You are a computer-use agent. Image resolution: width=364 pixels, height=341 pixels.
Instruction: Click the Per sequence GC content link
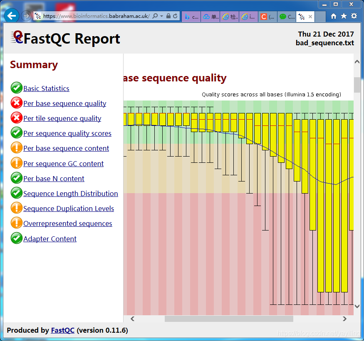tap(63, 164)
